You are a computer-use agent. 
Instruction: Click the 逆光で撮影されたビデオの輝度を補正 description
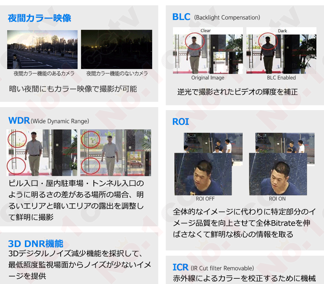(x=237, y=92)
